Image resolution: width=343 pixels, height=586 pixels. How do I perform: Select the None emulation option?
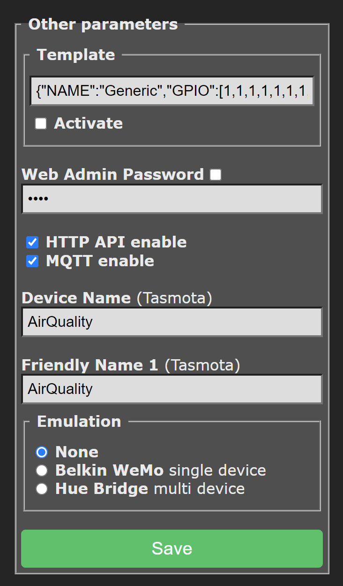click(x=42, y=452)
